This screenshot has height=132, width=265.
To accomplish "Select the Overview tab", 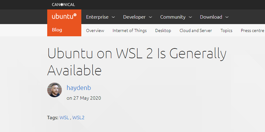I will [95, 30].
